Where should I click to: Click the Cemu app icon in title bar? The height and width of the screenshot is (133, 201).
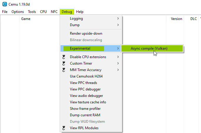pyautogui.click(x=4, y=4)
